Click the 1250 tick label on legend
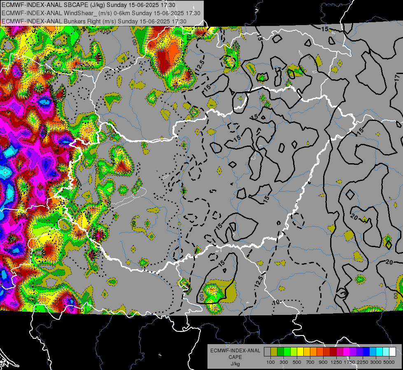Screen dimensions: 403x370 pyautogui.click(x=336, y=362)
